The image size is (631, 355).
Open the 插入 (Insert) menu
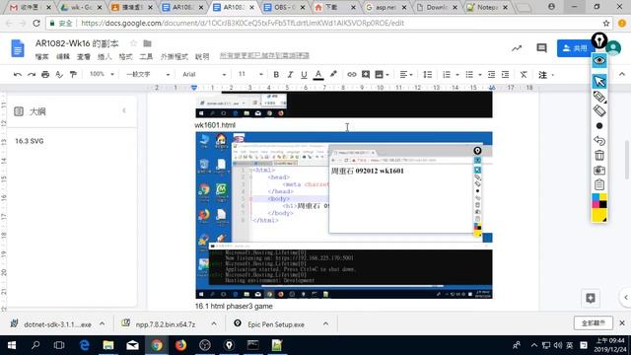[x=105, y=57]
